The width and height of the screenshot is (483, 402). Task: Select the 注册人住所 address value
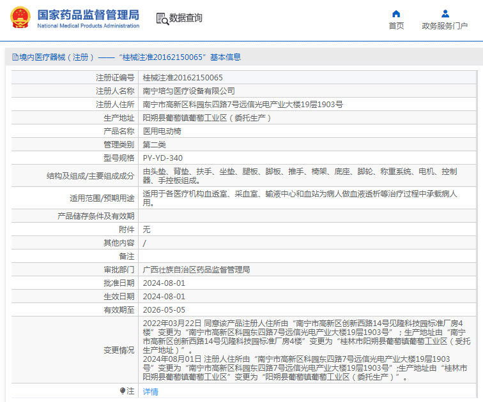pos(243,105)
